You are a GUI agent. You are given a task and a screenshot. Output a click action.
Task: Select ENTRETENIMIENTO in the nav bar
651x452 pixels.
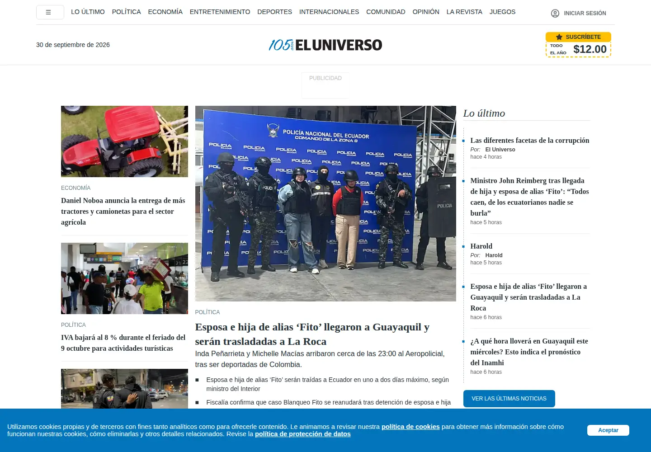coord(220,12)
